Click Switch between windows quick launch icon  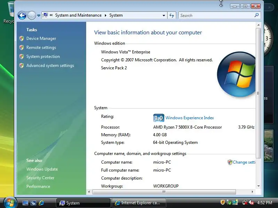coord(33,203)
